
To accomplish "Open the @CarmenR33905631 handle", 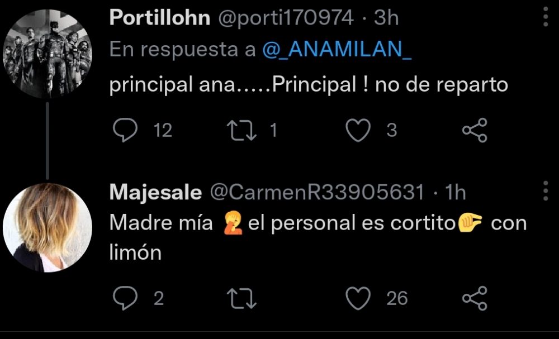I will pos(316,192).
